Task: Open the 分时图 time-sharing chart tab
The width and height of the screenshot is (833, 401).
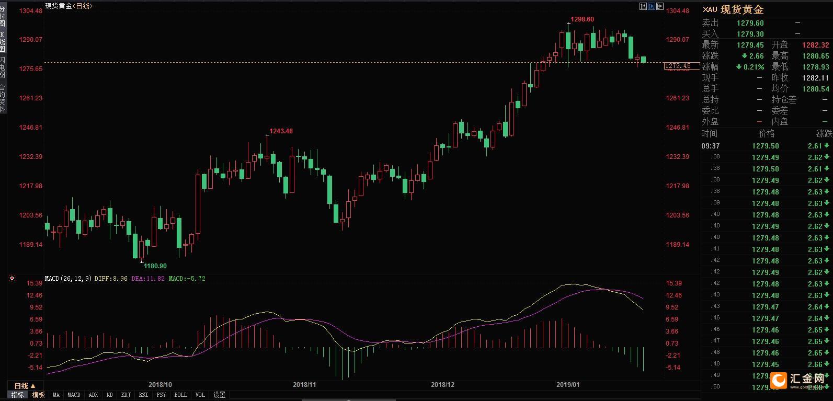Action: (x=3, y=17)
